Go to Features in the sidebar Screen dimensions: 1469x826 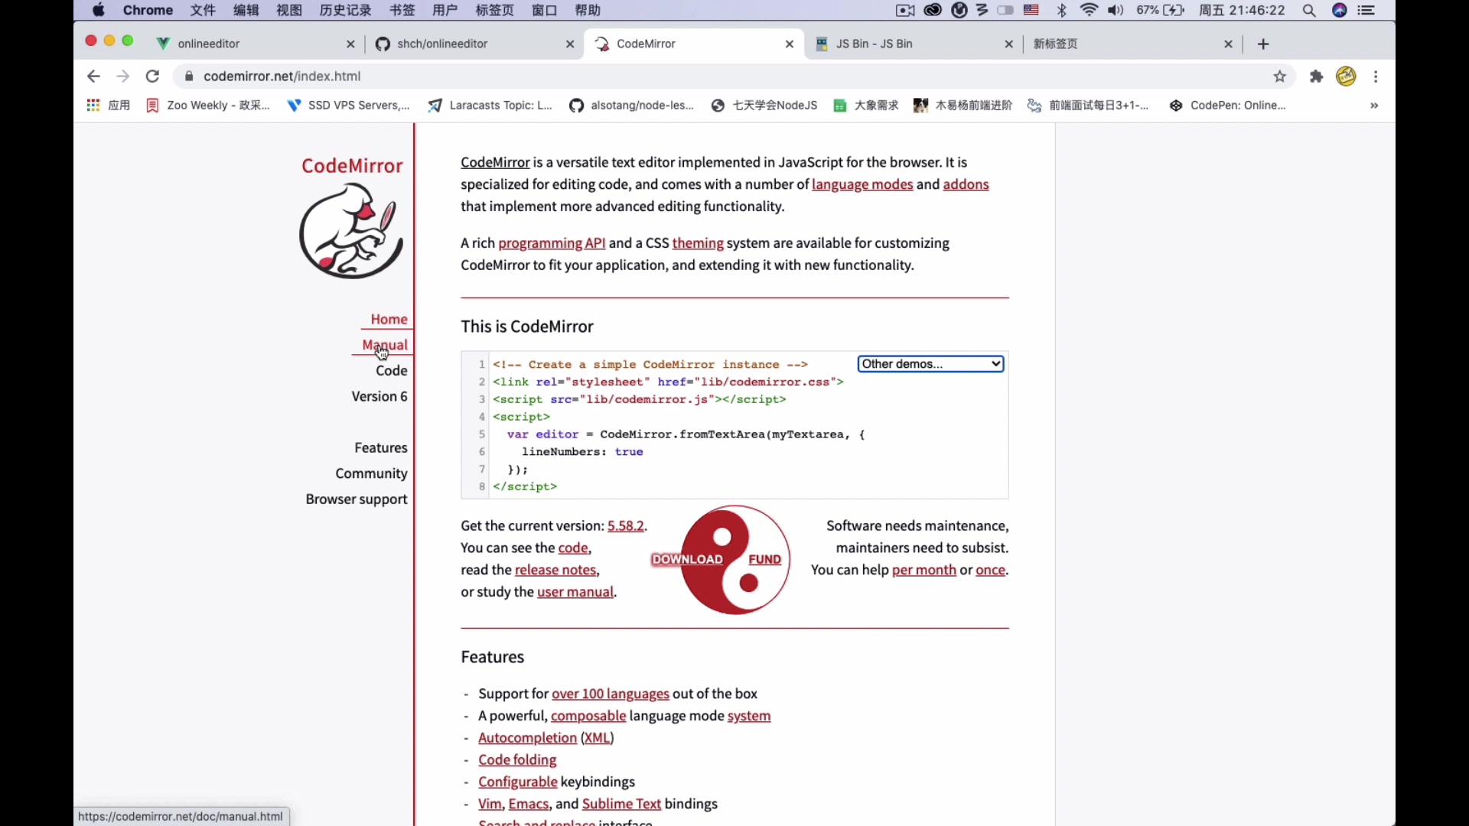[381, 448]
